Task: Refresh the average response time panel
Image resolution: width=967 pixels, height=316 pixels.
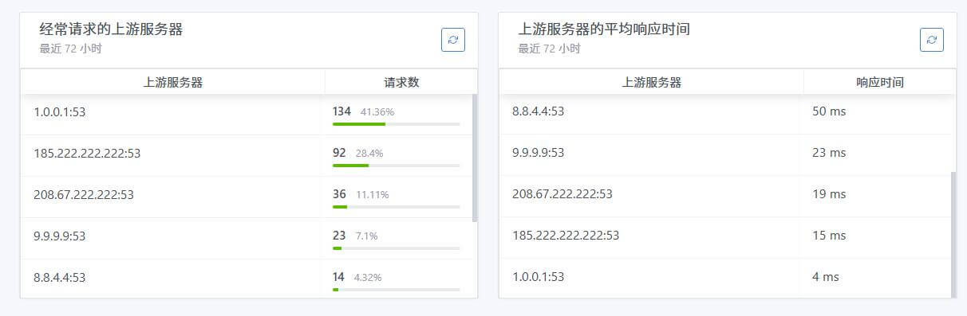Action: click(932, 40)
